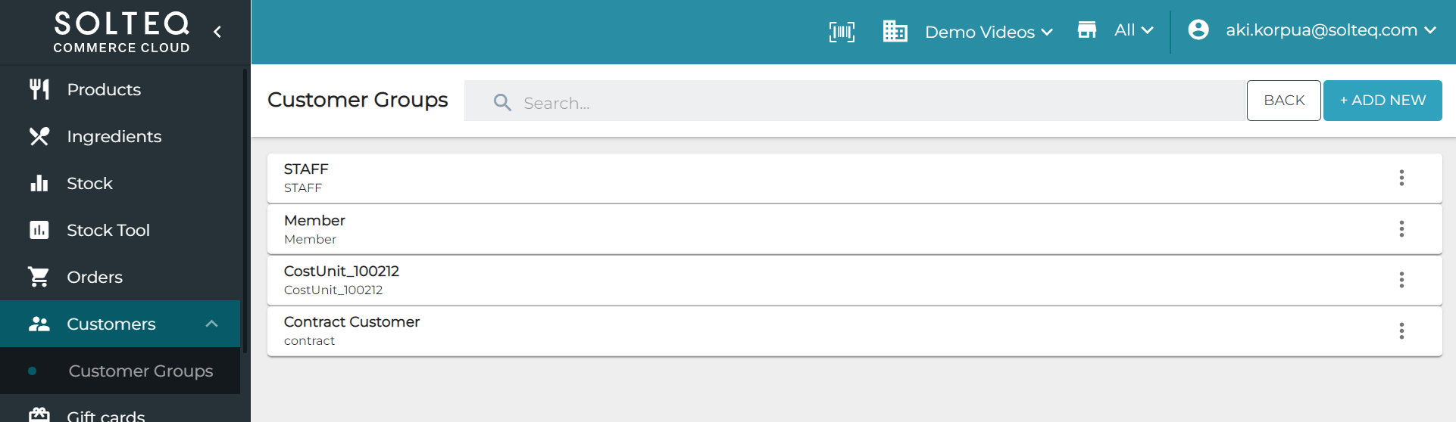The image size is (1456, 422).
Task: Click the Orders shopping cart icon
Action: point(39,277)
